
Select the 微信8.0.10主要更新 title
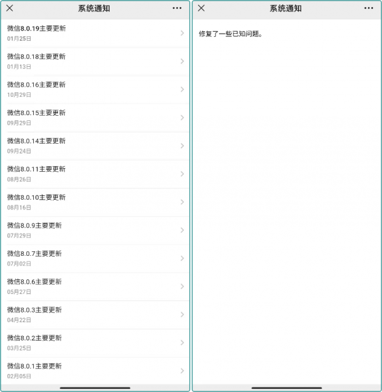pyautogui.click(x=36, y=197)
